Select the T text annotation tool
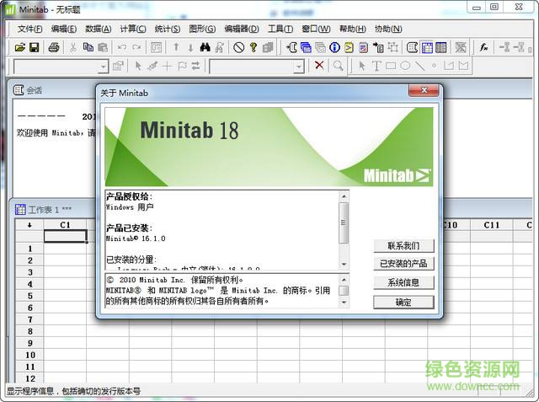The height and width of the screenshot is (402, 539). (376, 66)
